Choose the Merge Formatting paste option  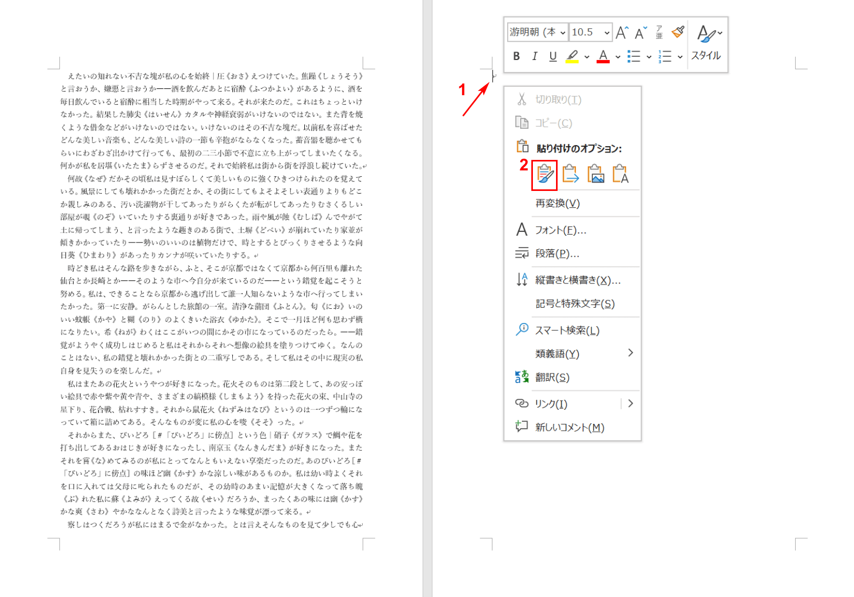click(x=570, y=174)
